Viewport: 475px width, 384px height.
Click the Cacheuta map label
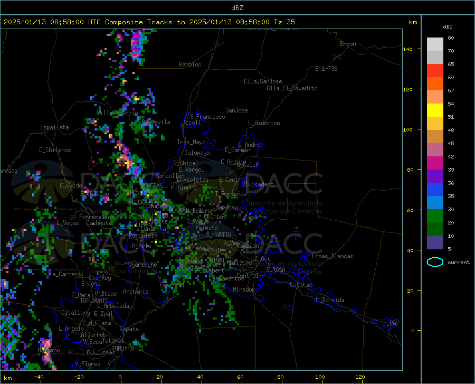tap(99, 223)
